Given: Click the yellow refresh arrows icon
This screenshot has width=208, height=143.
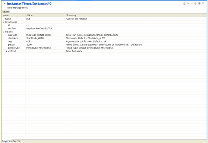Looking at the screenshot, I should tap(196, 3).
